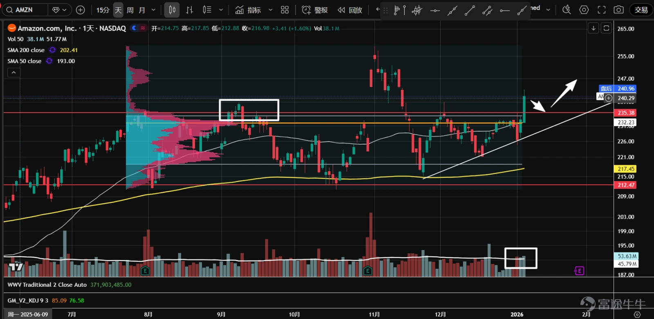Click the 53.63M volume axis label

pyautogui.click(x=626, y=256)
